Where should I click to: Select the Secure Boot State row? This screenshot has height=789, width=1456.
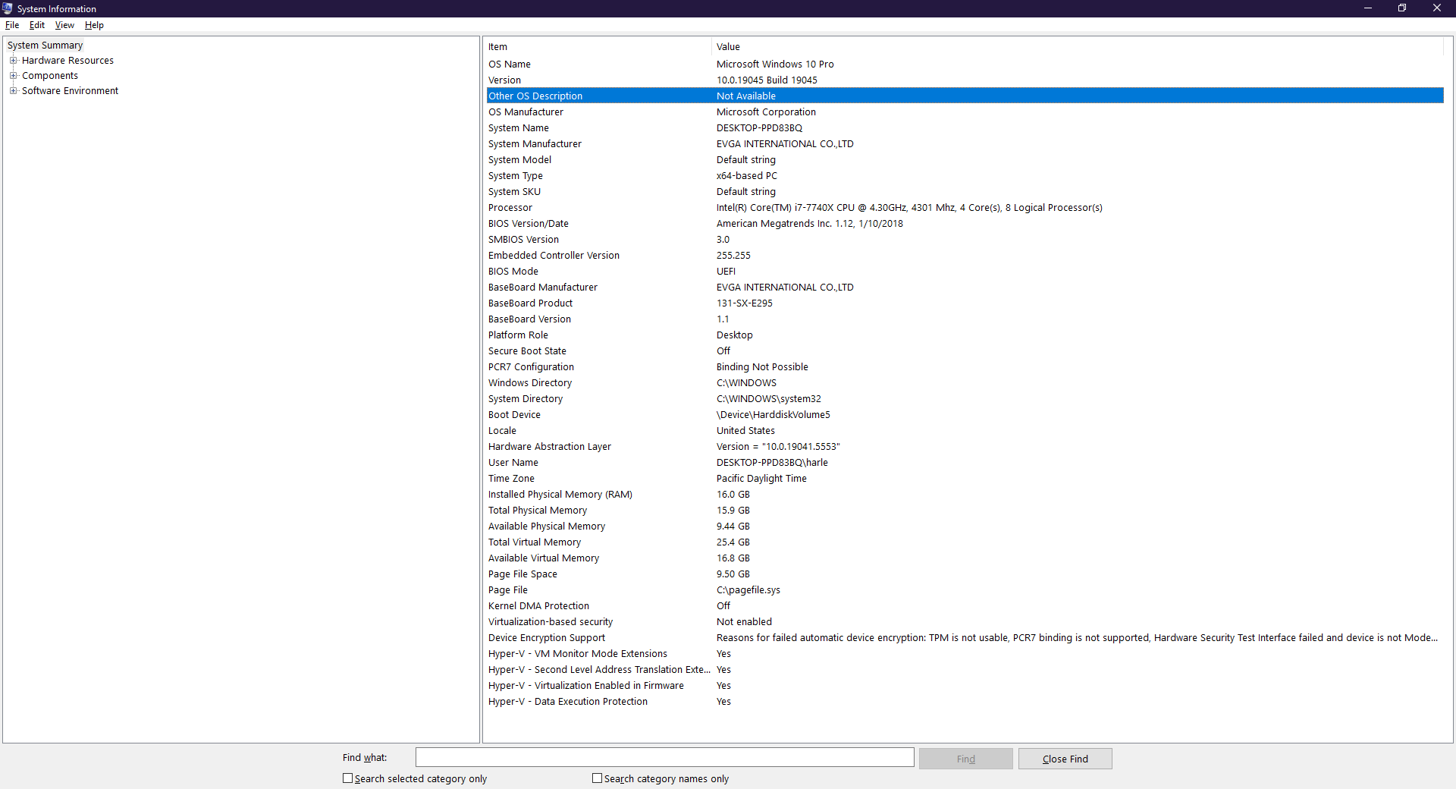pos(965,351)
